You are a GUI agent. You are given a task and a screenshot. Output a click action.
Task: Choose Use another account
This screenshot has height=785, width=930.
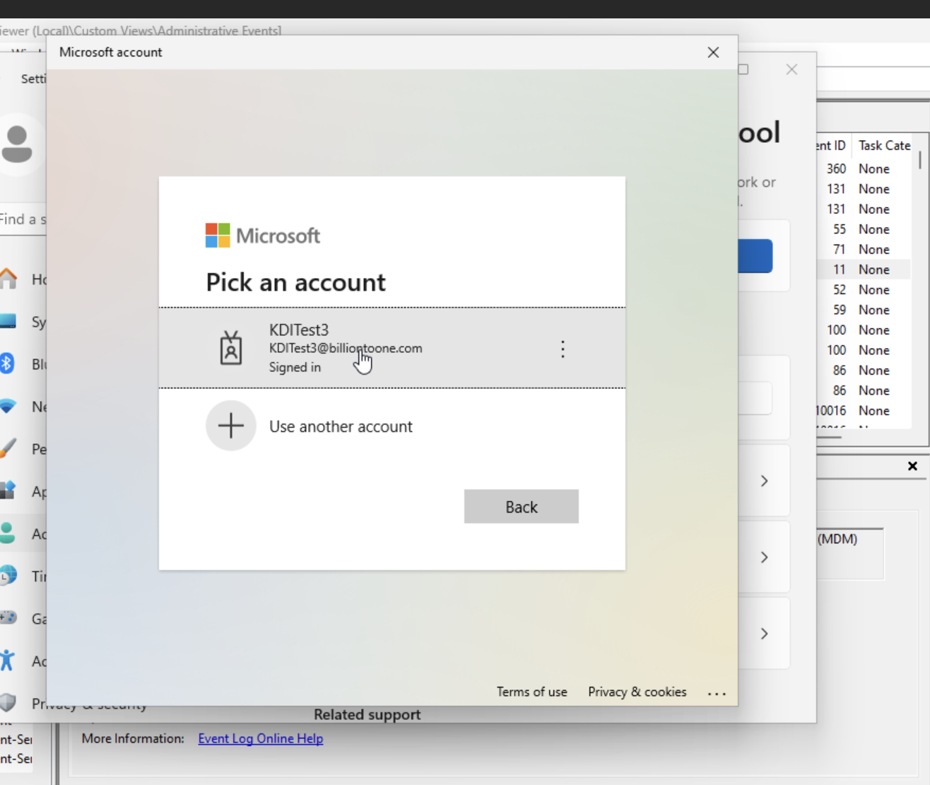341,426
